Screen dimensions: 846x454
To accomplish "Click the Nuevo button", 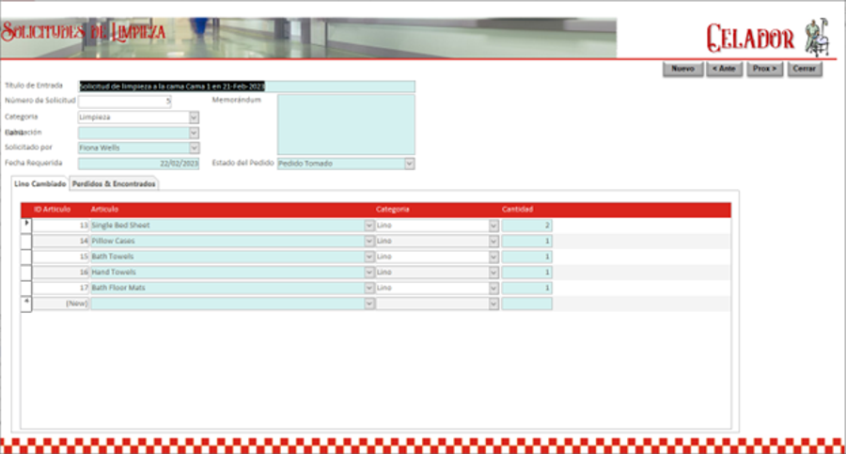I will coord(682,69).
